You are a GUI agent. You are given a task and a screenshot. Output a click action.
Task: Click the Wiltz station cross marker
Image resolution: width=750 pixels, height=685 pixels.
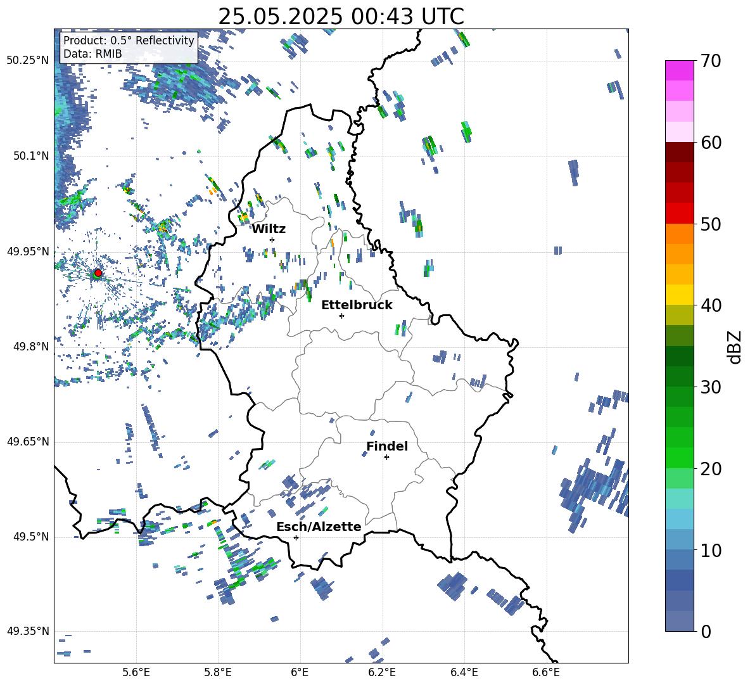pos(272,240)
